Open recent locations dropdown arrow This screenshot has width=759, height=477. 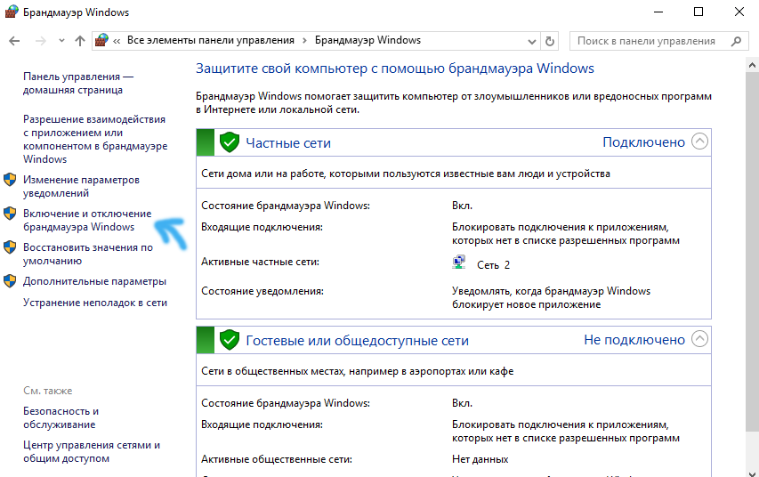pyautogui.click(x=61, y=41)
